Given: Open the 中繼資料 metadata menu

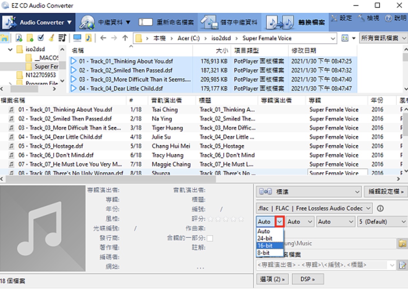Looking at the screenshot, I should coord(105,22).
